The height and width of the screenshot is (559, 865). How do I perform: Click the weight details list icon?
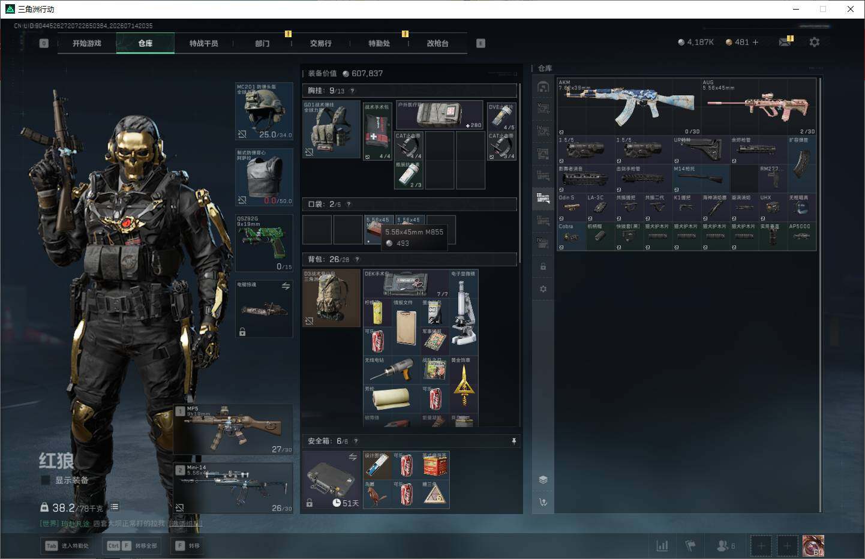coord(114,507)
